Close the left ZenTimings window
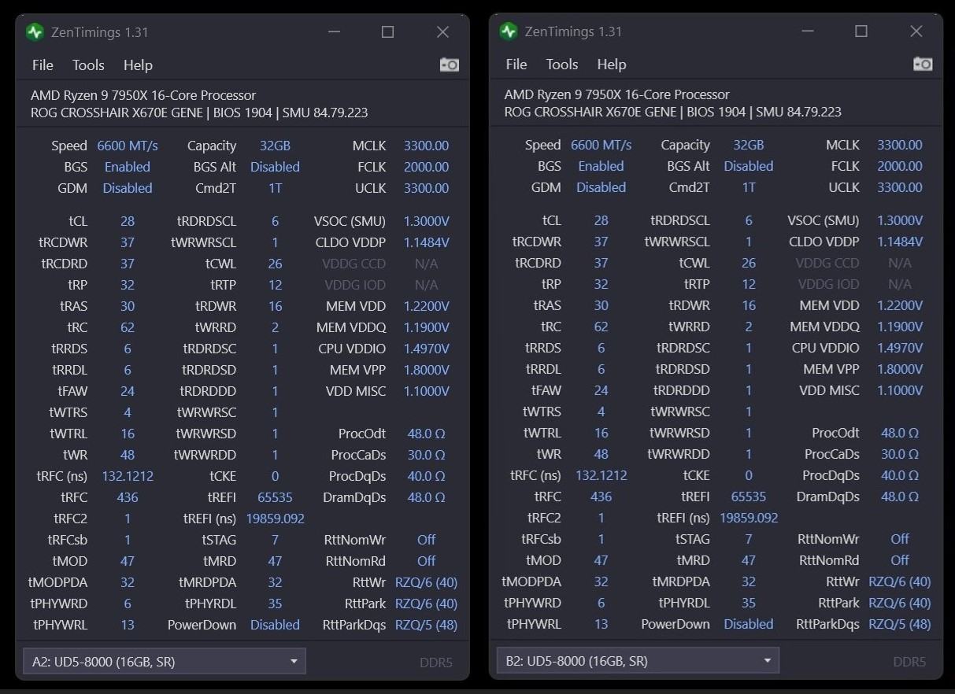Image resolution: width=955 pixels, height=694 pixels. tap(442, 32)
